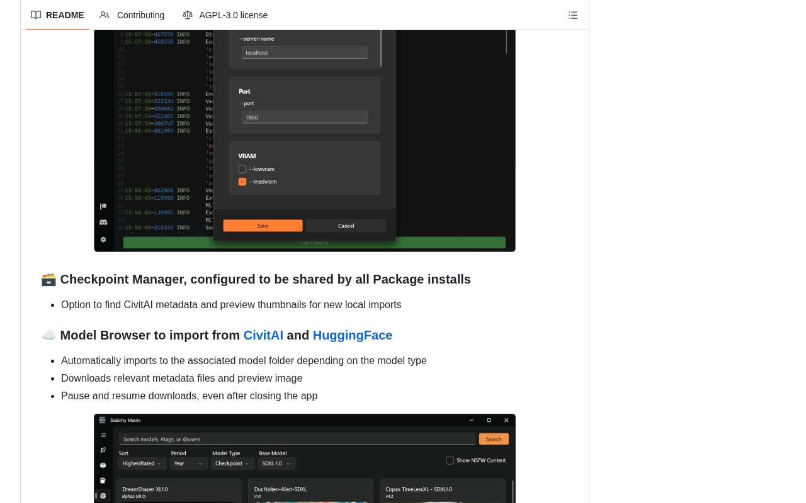Viewport: 806px width, 503px height.
Task: Click the Checkpoint Manager heading
Action: pos(256,279)
